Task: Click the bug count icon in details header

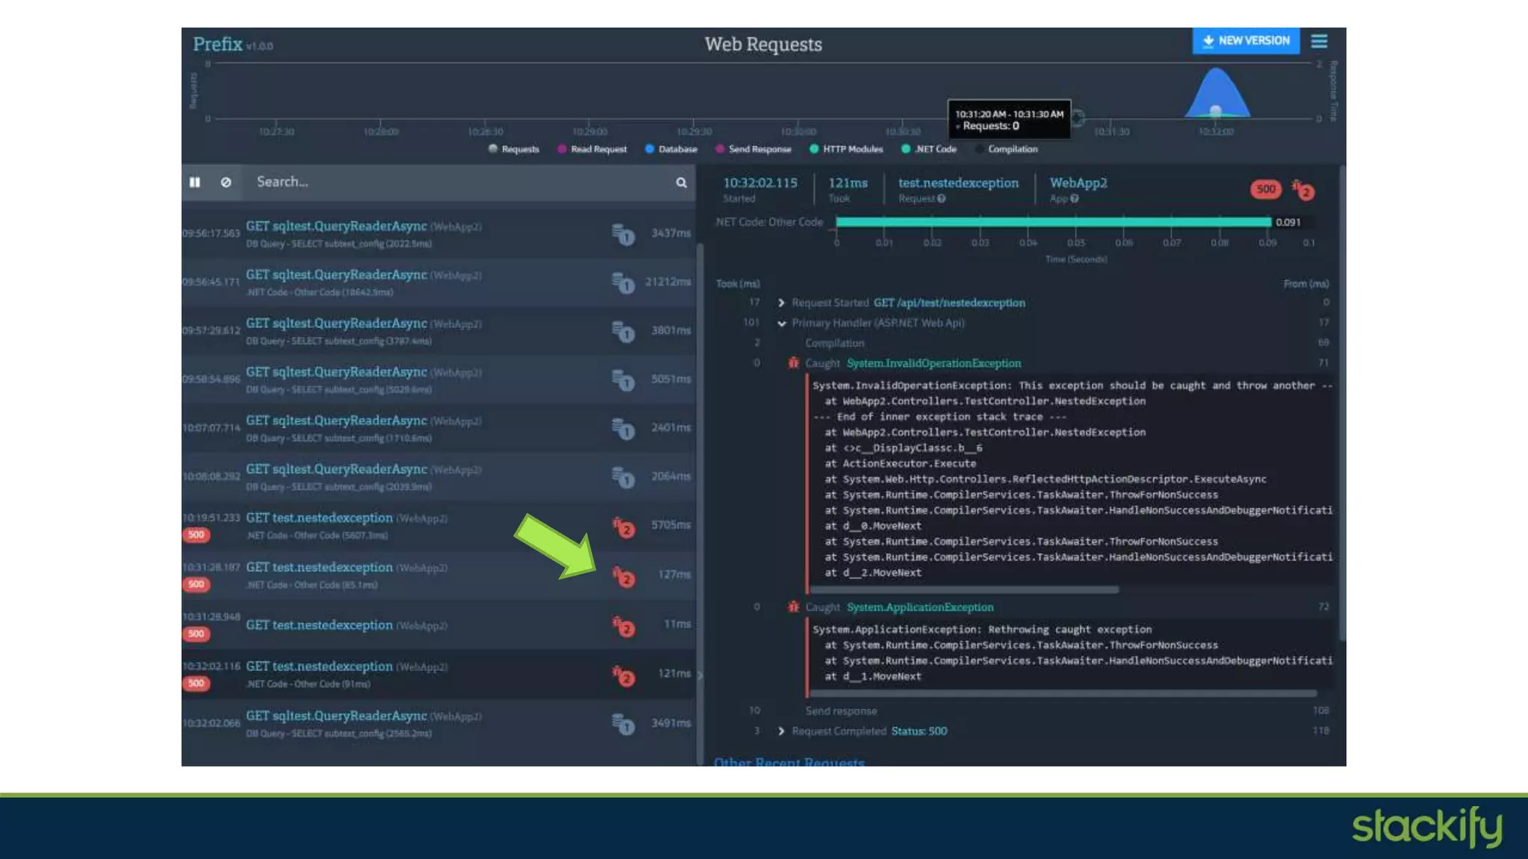Action: (x=1303, y=191)
